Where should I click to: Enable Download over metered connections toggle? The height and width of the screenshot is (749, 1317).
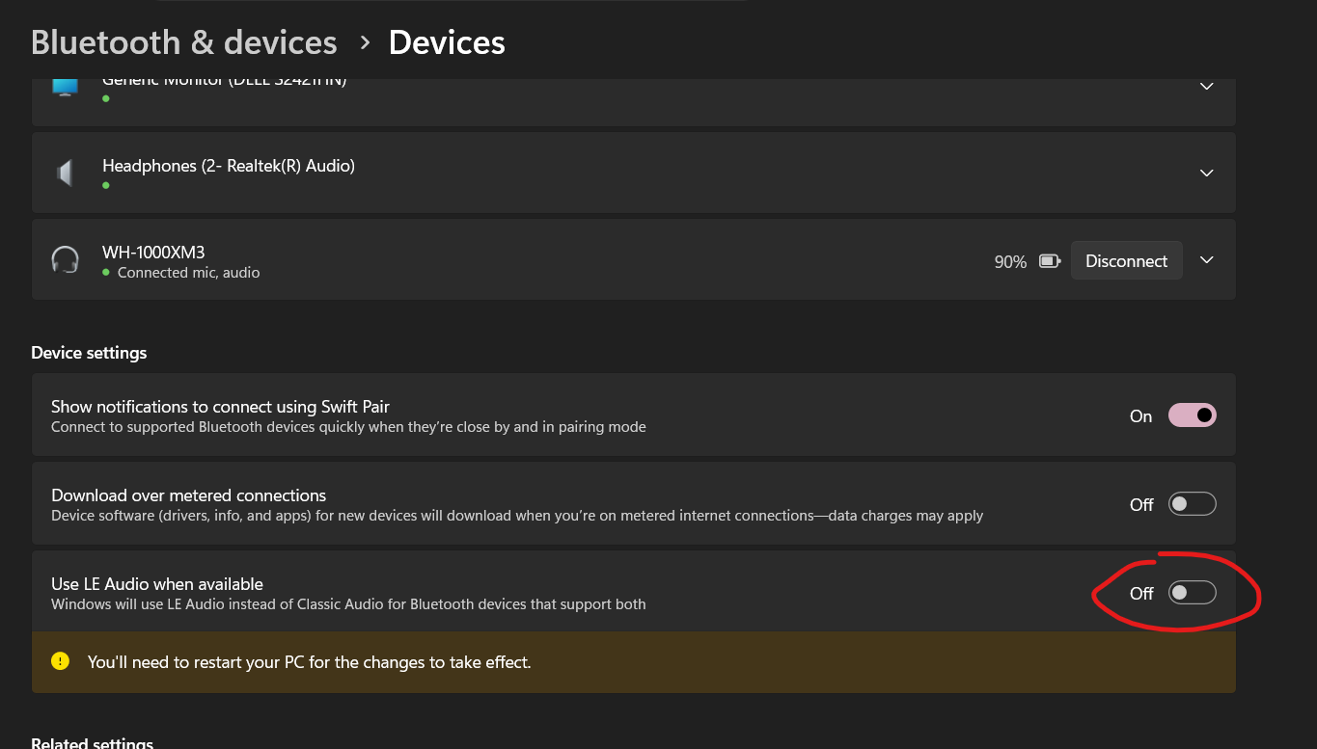(1192, 504)
